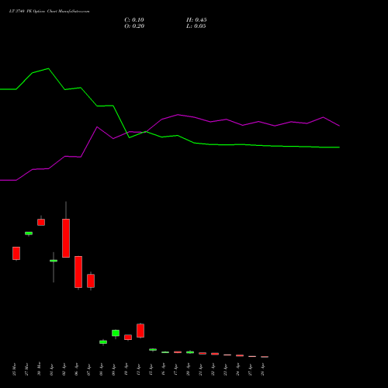Select the tall red candle above 02 Apr
Image resolution: width=388 pixels, height=388 pixels.
coord(66,238)
